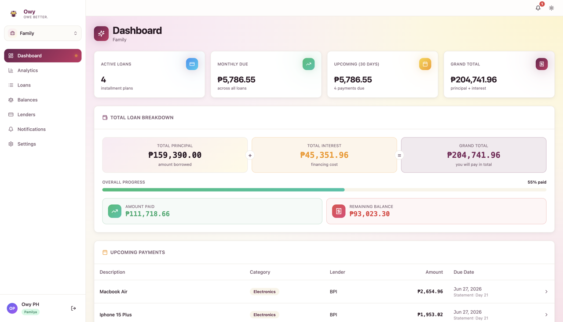563x322 pixels.
Task: Click the plus sign between totals
Action: (x=250, y=155)
